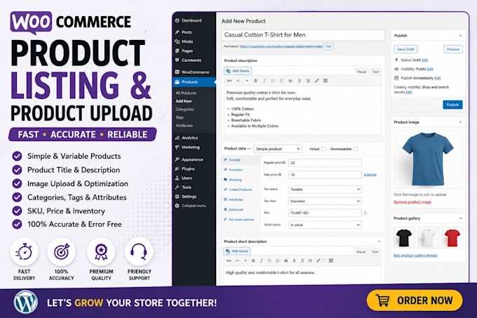The height and width of the screenshot is (318, 477).
Task: Toggle italic in product description toolbar
Action: 264,81
